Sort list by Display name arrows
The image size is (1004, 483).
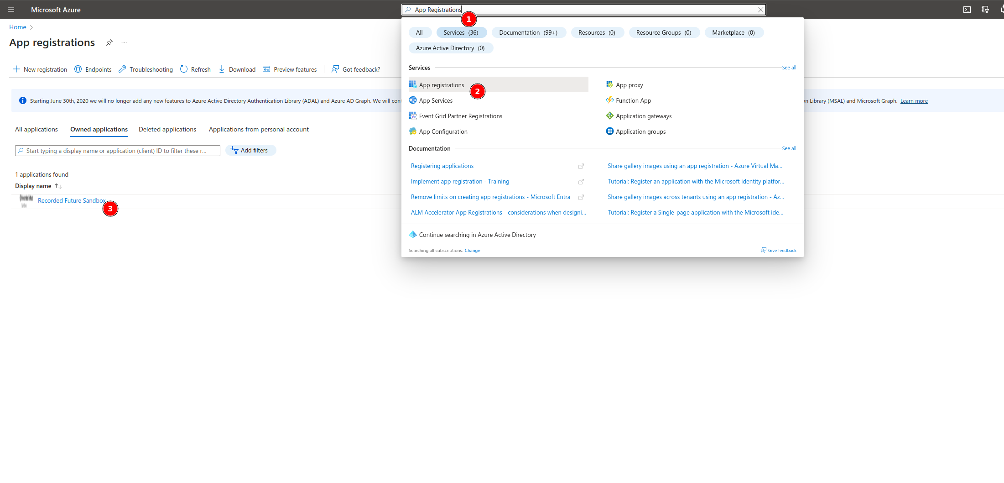(x=58, y=186)
